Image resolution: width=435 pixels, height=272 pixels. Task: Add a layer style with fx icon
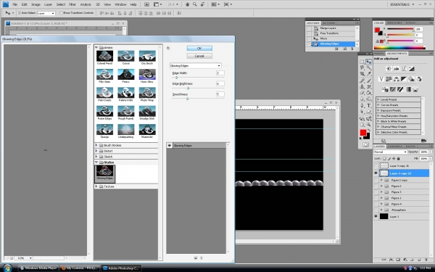point(391,260)
